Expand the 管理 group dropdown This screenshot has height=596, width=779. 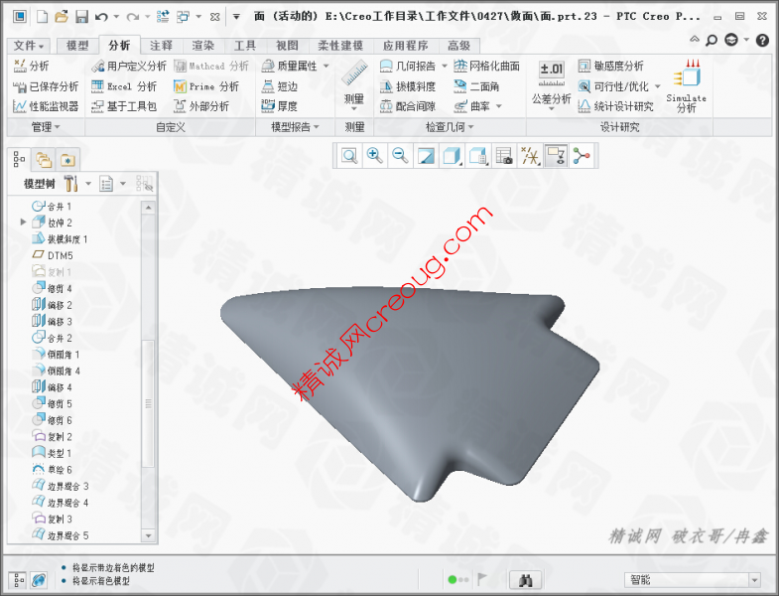(x=46, y=127)
